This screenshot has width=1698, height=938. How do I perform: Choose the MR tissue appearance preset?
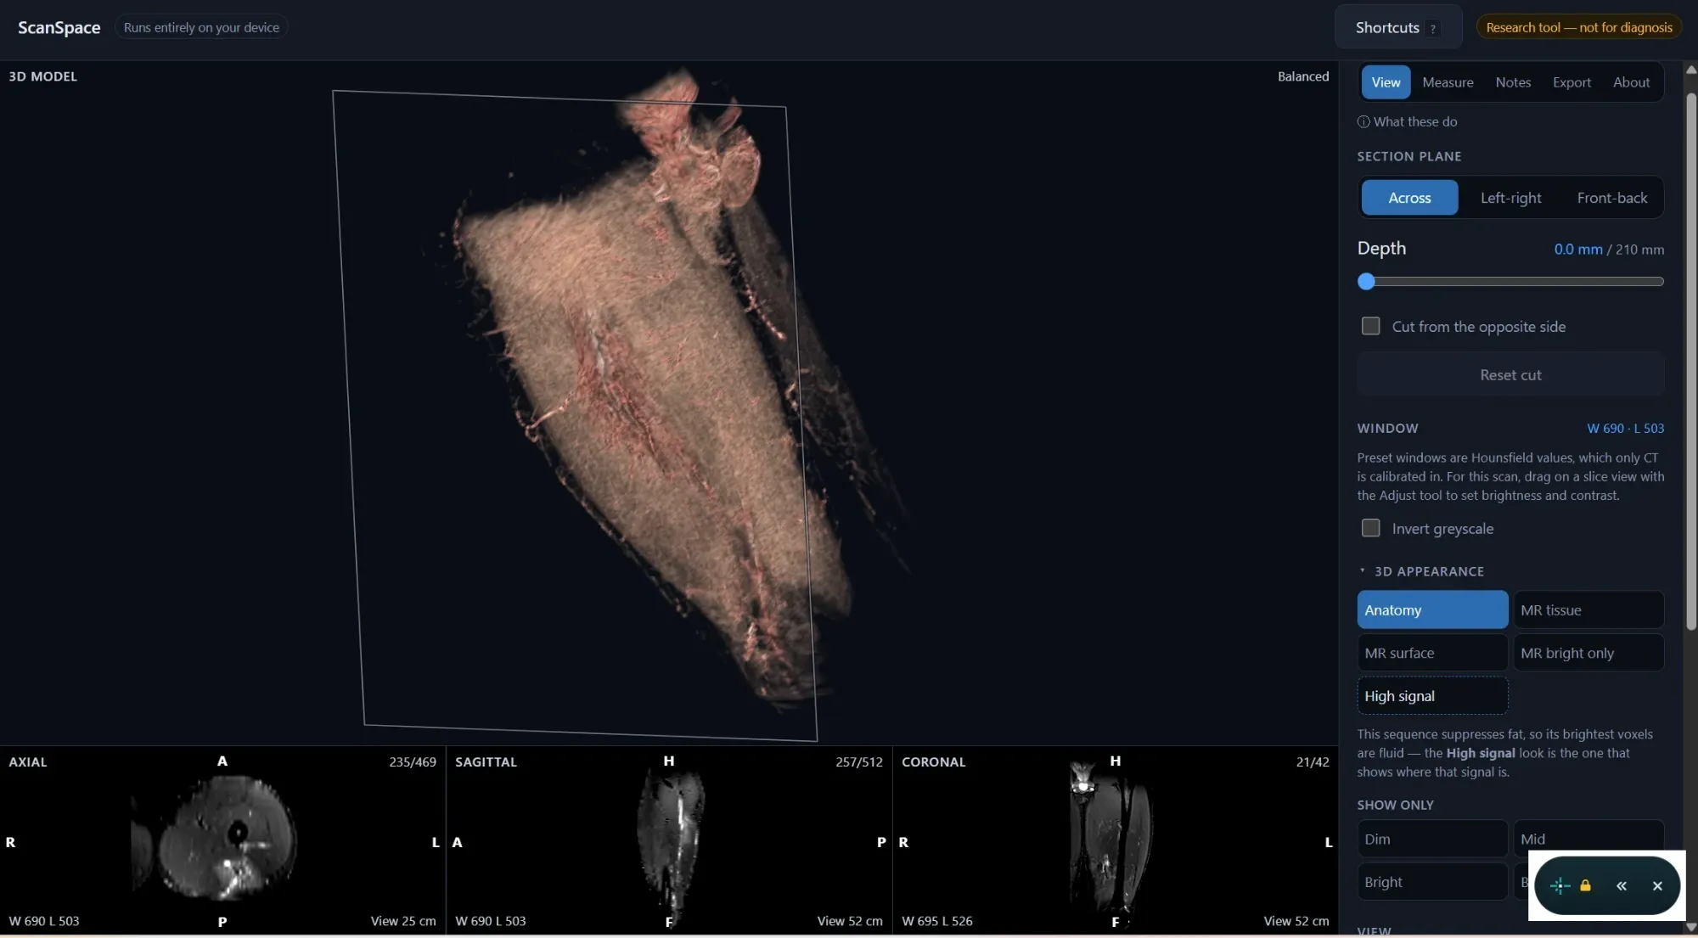click(x=1588, y=609)
